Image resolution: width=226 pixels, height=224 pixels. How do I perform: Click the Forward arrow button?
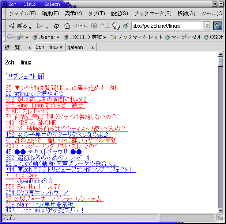40,26
